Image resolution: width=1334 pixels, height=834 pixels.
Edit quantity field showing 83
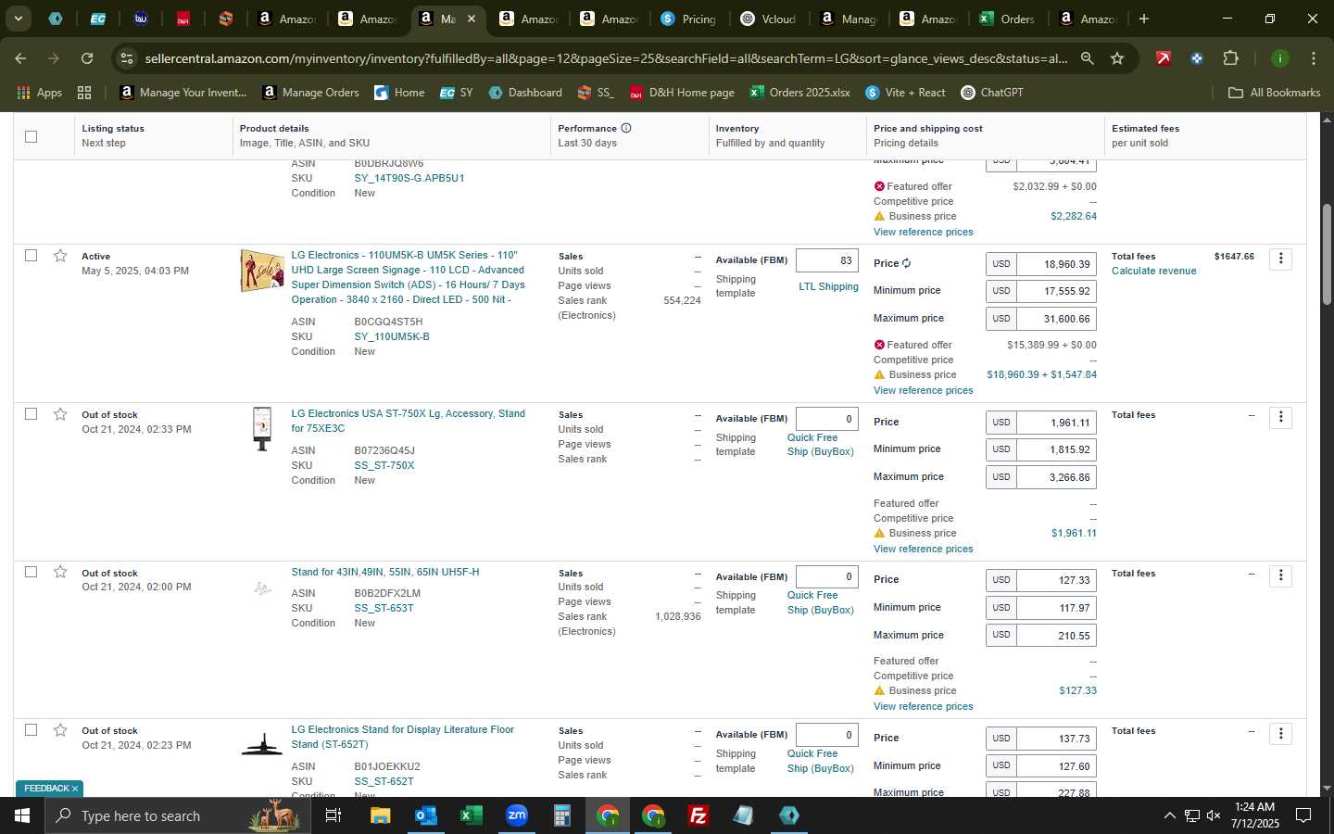827,260
